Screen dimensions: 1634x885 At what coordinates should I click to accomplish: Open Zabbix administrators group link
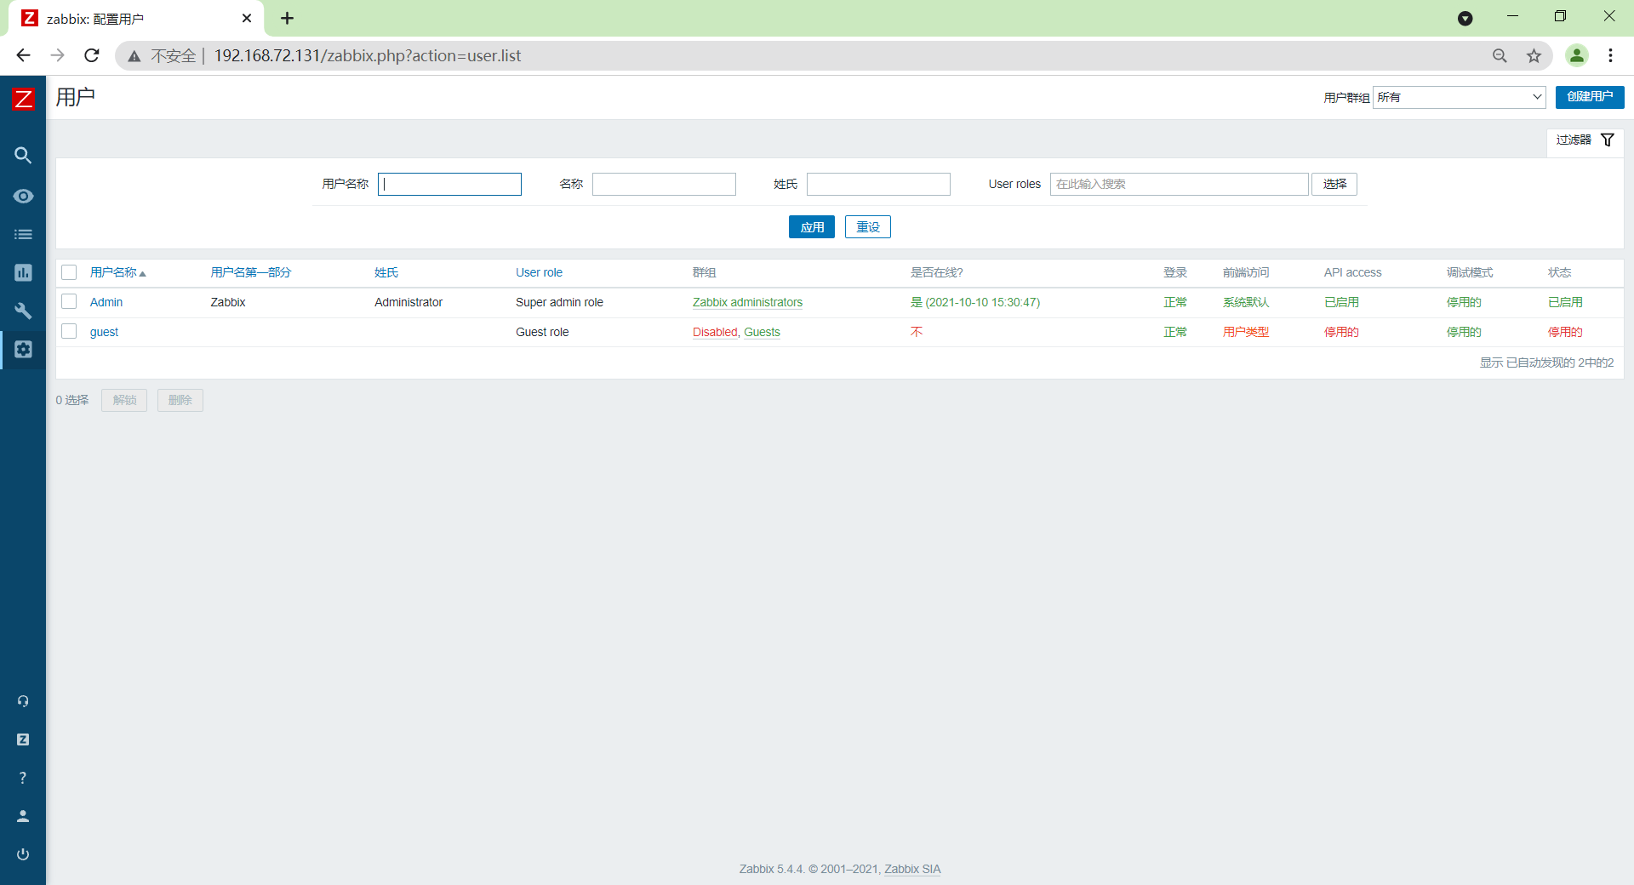[x=747, y=302]
